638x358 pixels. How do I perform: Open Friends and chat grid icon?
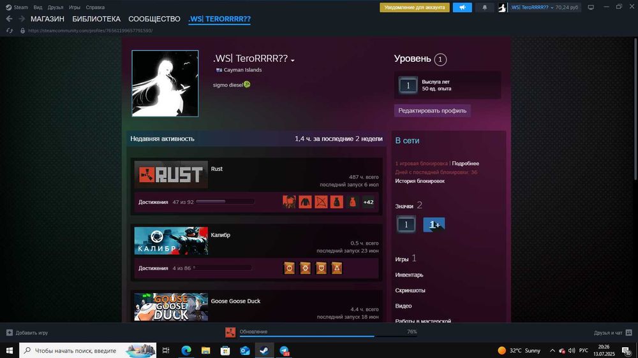(x=628, y=333)
